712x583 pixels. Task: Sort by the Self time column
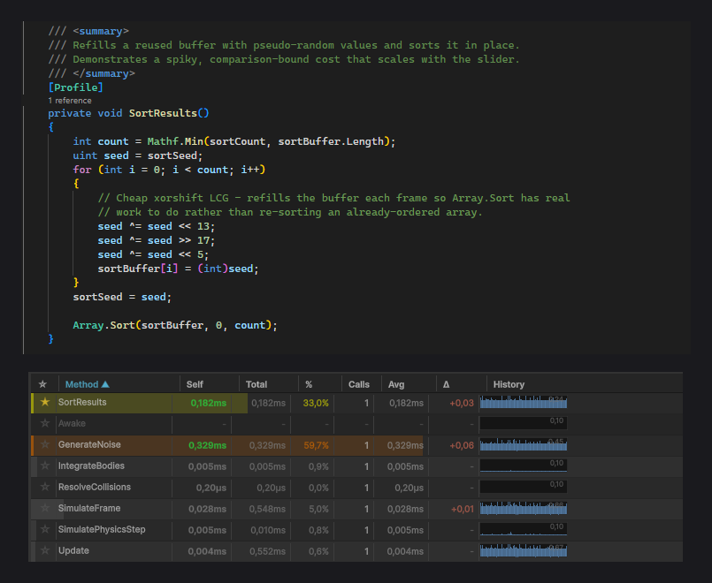click(x=195, y=384)
